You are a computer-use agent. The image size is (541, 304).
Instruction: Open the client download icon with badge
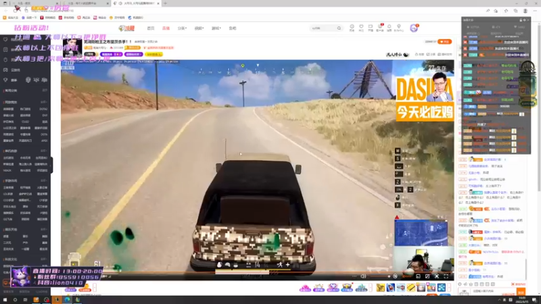point(380,28)
